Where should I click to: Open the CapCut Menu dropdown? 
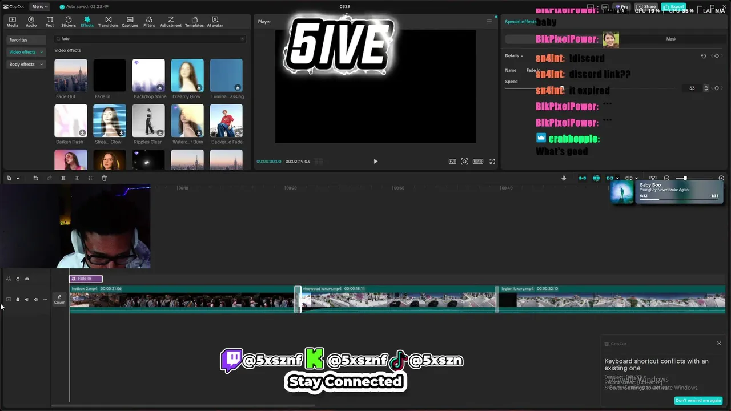pos(39,6)
